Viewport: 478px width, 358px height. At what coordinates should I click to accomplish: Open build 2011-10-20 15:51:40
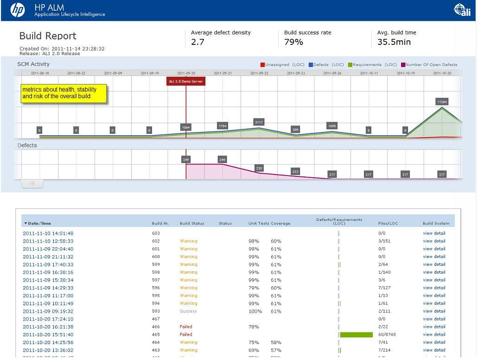[x=48, y=334]
